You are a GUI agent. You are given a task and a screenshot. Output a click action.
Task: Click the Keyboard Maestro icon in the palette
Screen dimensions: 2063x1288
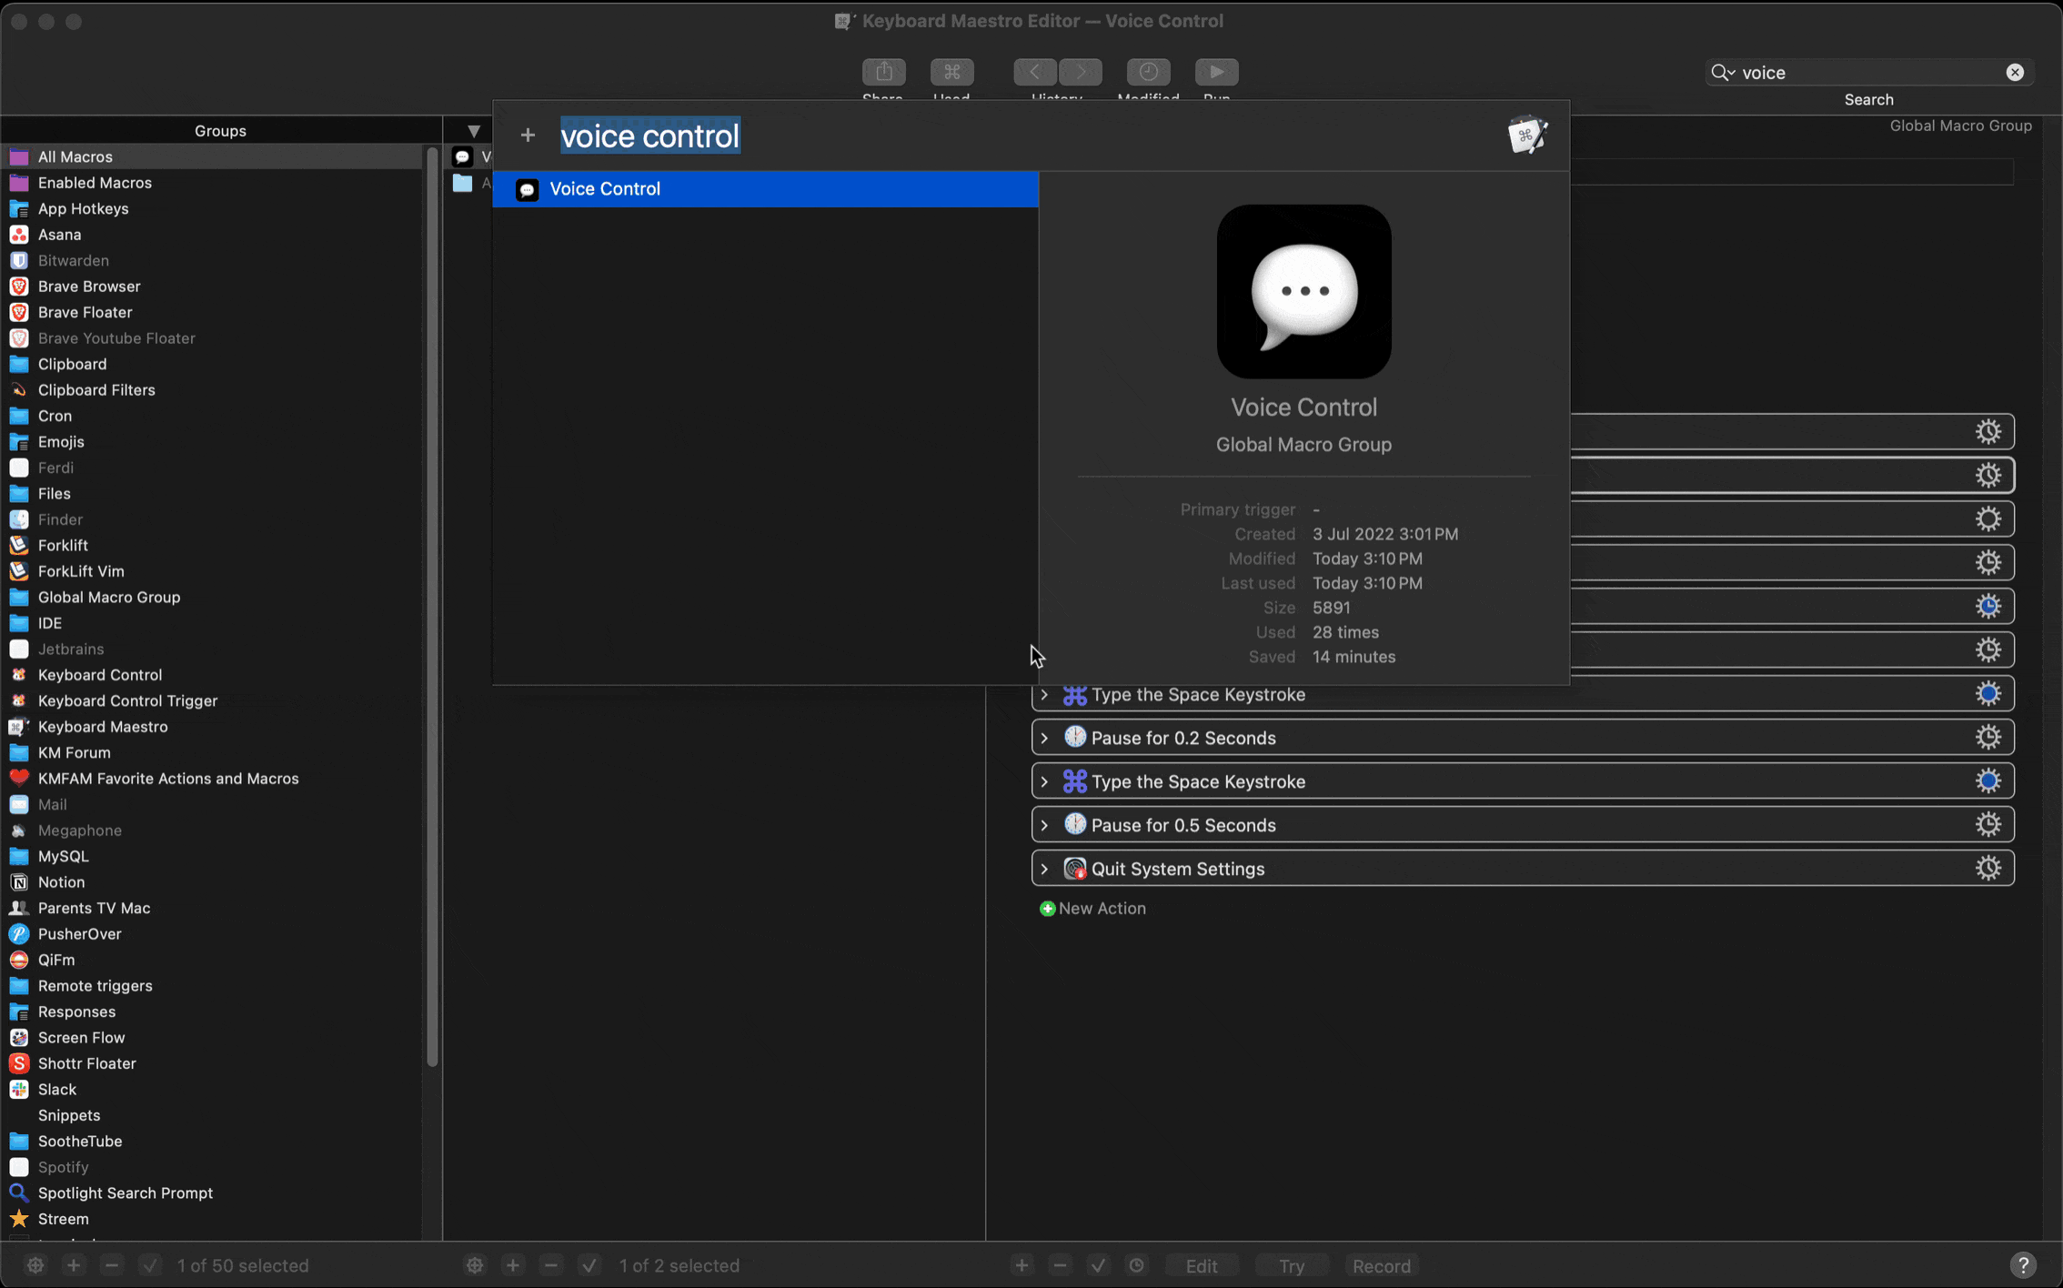tap(1528, 136)
